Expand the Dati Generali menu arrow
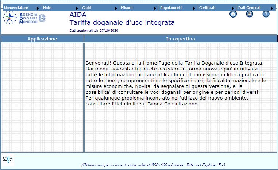Screen dimensions: 278x170 pos(272,8)
